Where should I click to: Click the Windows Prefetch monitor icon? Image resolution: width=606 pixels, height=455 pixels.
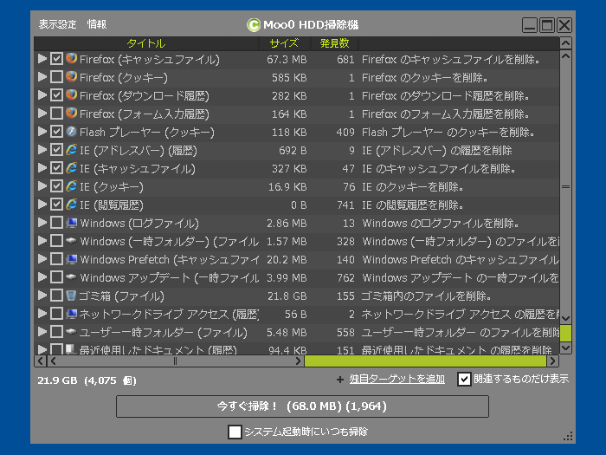(x=72, y=259)
